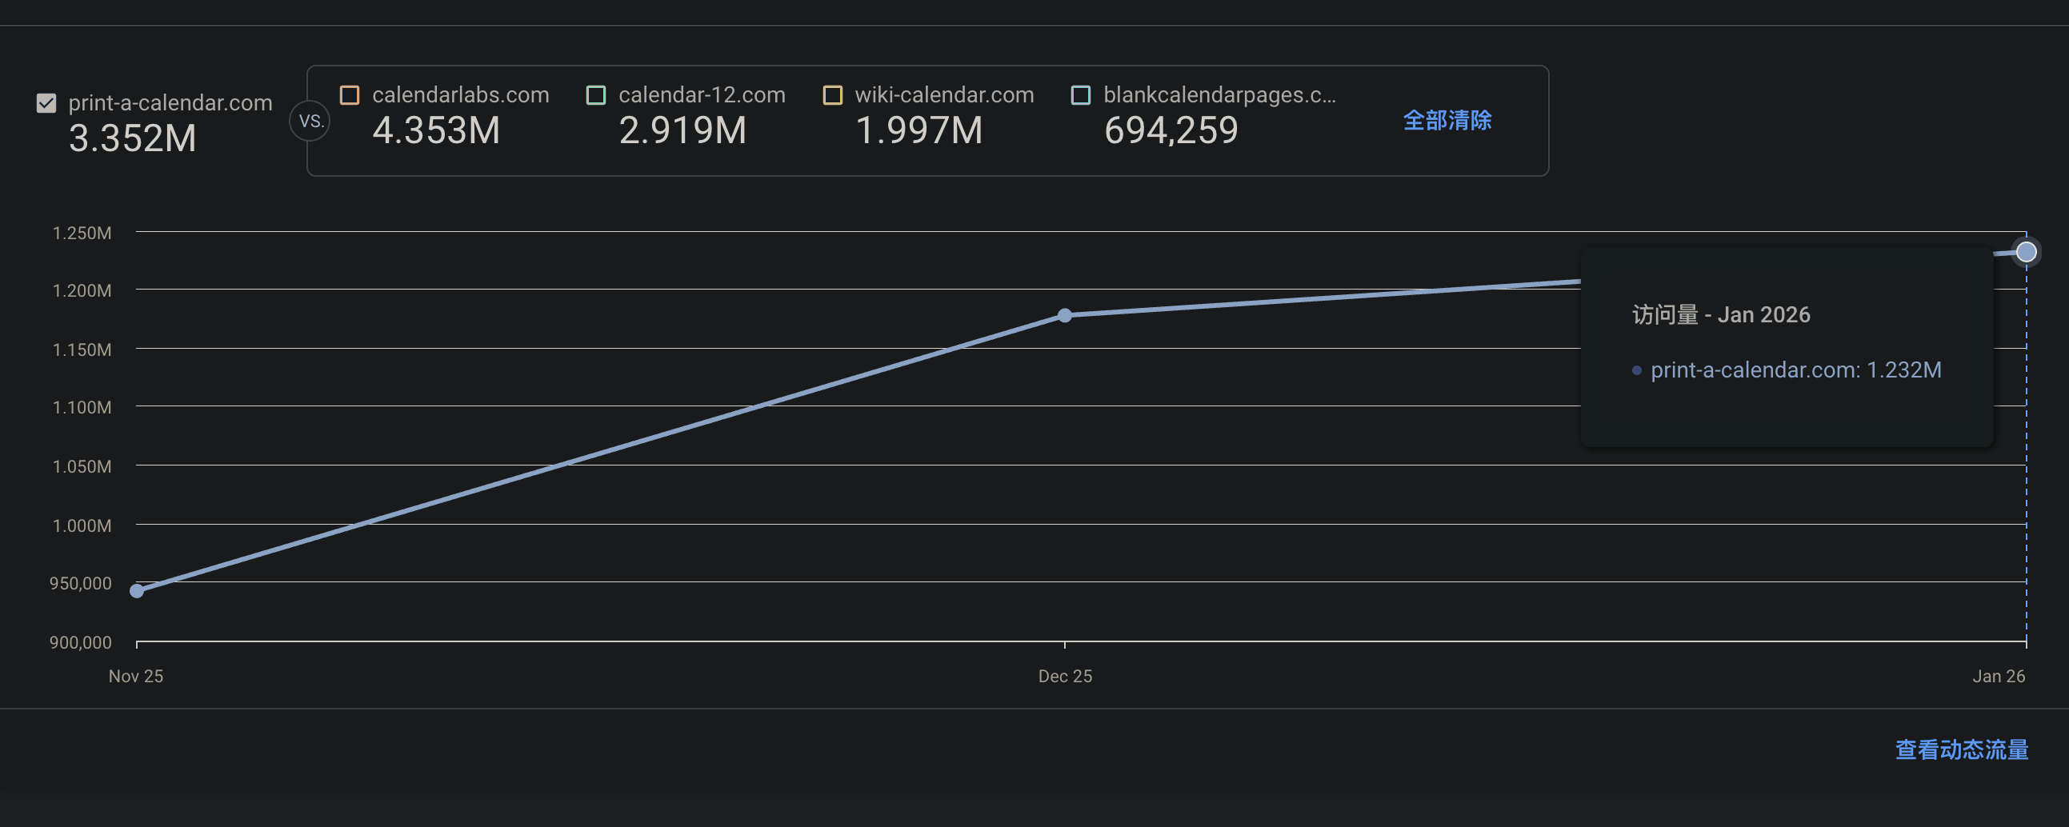Click the Dec 25 x-axis label

pos(1065,676)
